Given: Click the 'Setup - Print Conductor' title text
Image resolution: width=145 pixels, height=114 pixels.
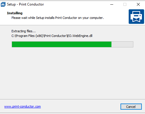Looking at the screenshot, I should coord(25,4).
